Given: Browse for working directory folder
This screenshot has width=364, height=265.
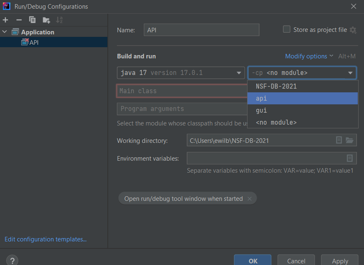Looking at the screenshot, I should point(349,140).
